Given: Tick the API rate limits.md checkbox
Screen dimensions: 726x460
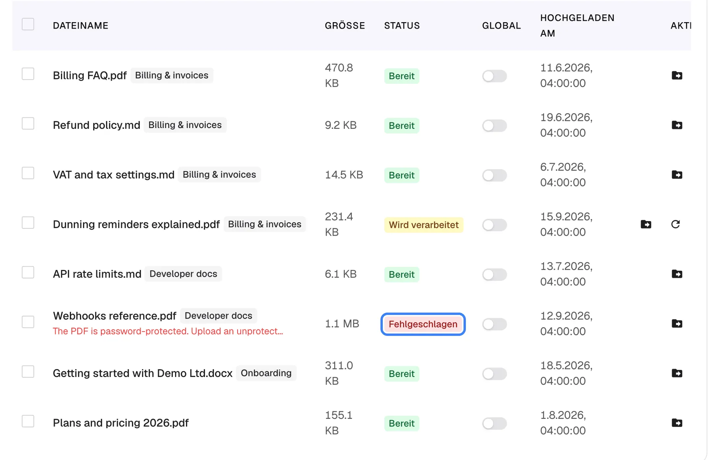Looking at the screenshot, I should (x=28, y=272).
